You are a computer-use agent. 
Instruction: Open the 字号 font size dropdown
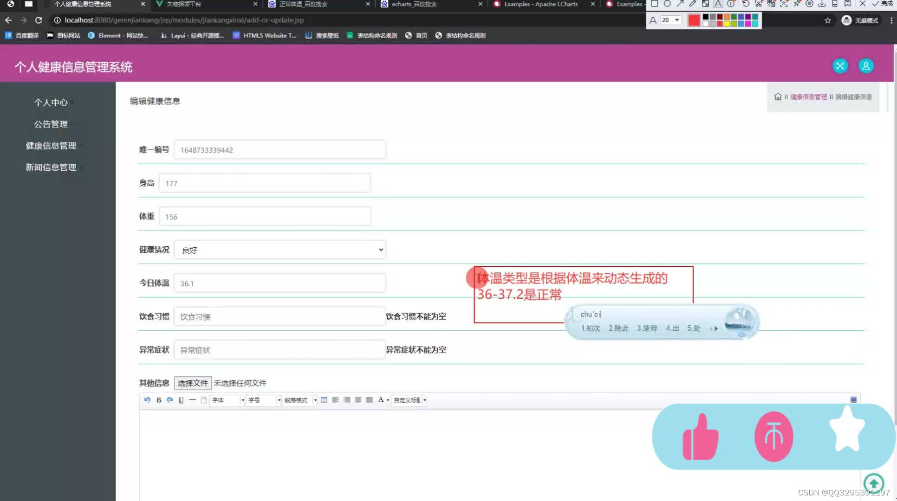264,400
